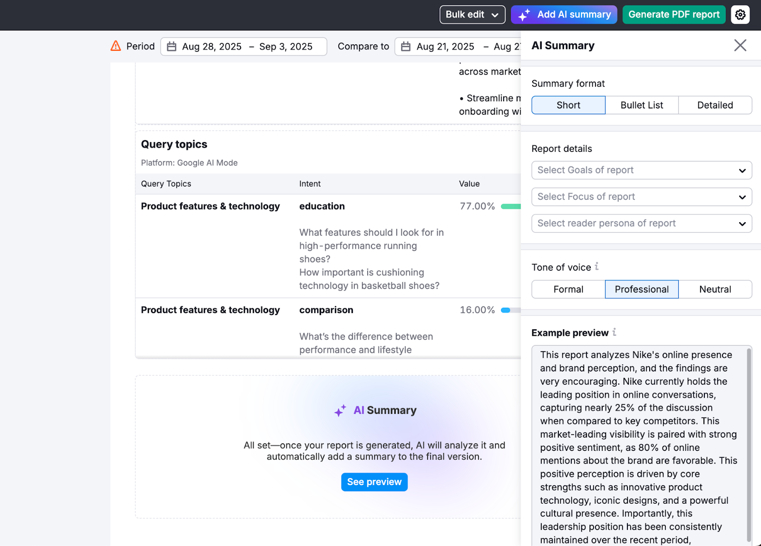The width and height of the screenshot is (761, 546).
Task: Click the Period date range field
Action: 244,46
